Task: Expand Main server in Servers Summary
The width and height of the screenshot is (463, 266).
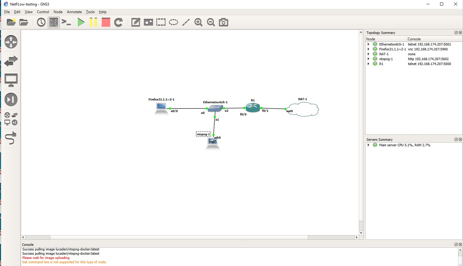Action: point(368,145)
